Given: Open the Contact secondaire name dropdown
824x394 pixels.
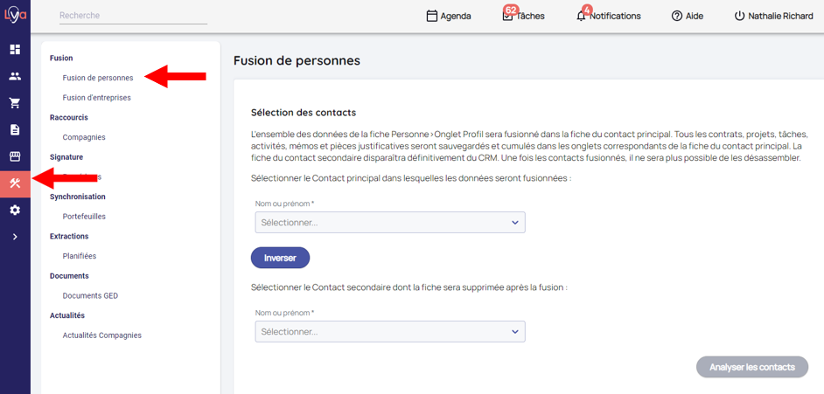Looking at the screenshot, I should [390, 332].
